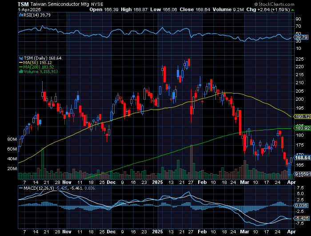Click Feb on the price panel date axis
Image resolution: width=311 pixels, height=236 pixels.
pyautogui.click(x=202, y=182)
